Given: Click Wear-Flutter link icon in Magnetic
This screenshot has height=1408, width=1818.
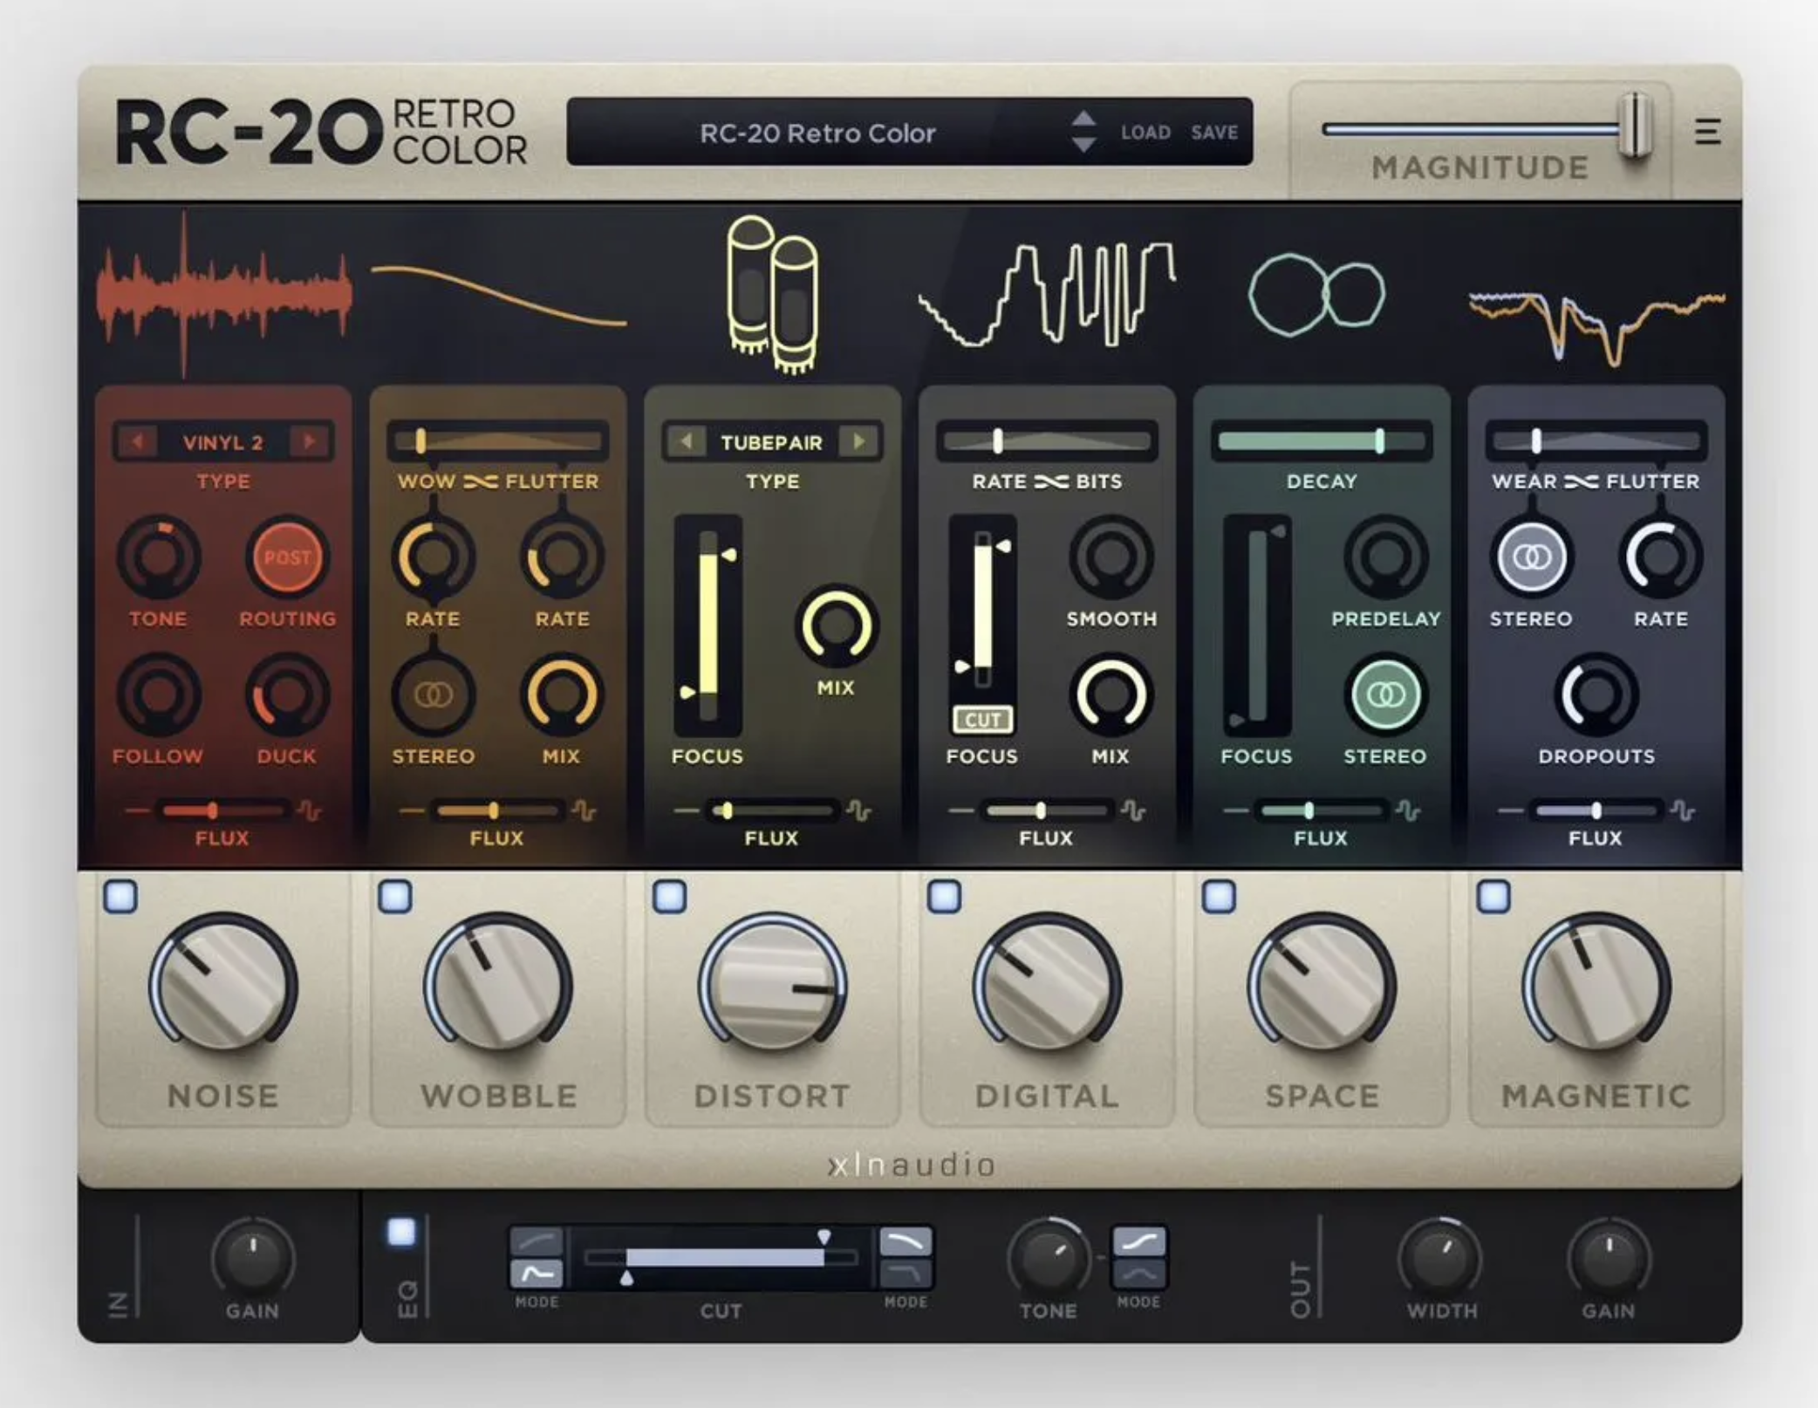Looking at the screenshot, I should [x=1581, y=482].
